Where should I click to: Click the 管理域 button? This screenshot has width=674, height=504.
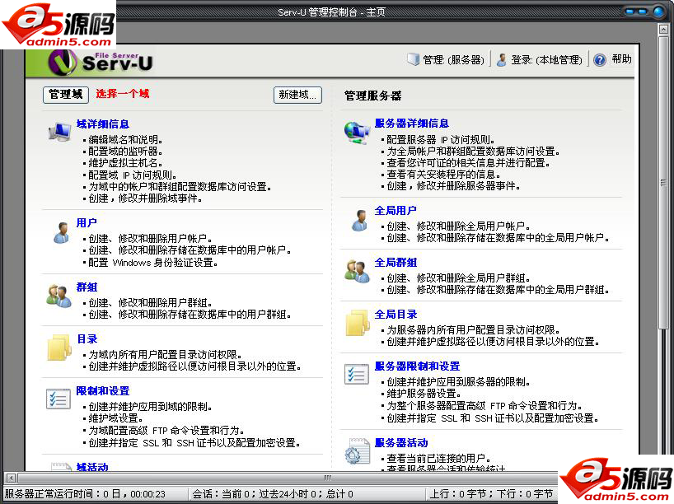click(x=66, y=95)
